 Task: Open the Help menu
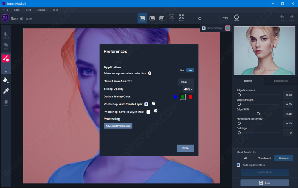55,10
